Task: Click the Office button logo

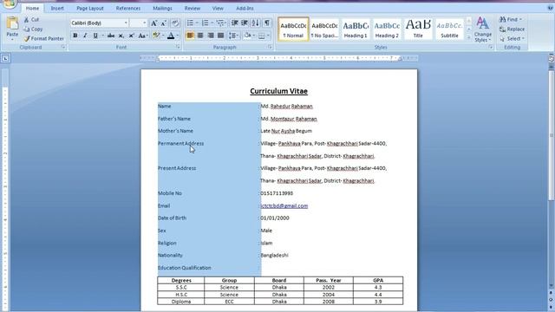Action: click(10, 3)
